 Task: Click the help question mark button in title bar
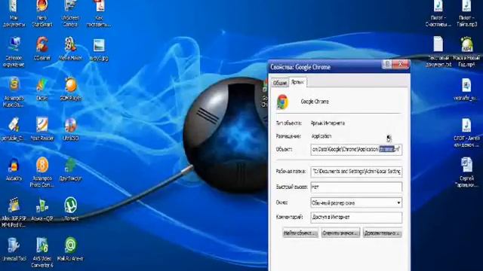387,64
